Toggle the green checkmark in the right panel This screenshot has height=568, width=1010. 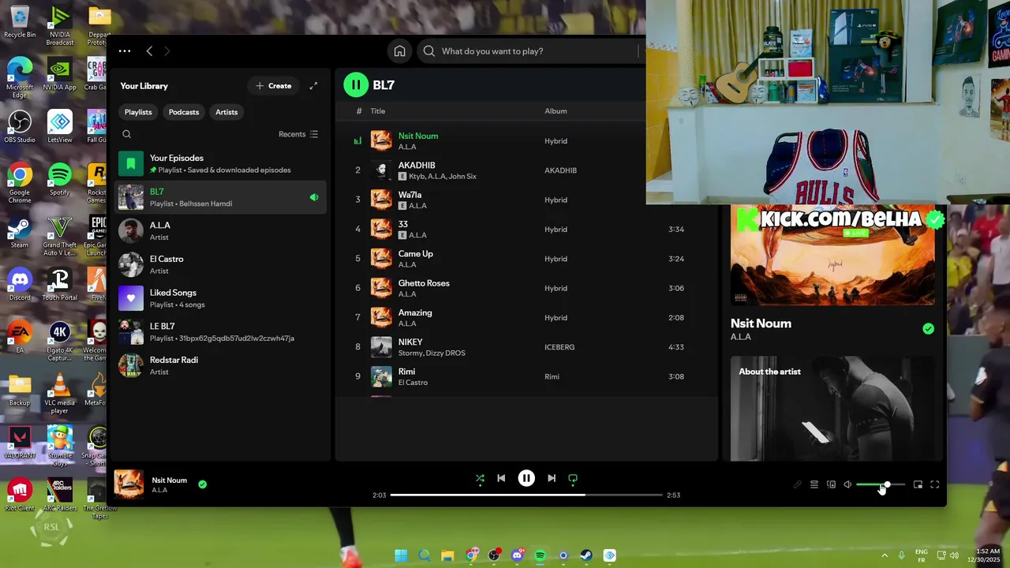[x=928, y=329]
